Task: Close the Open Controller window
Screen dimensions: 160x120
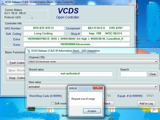Action: 130,1
